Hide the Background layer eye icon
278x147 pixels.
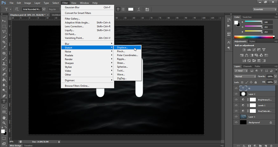236,122
